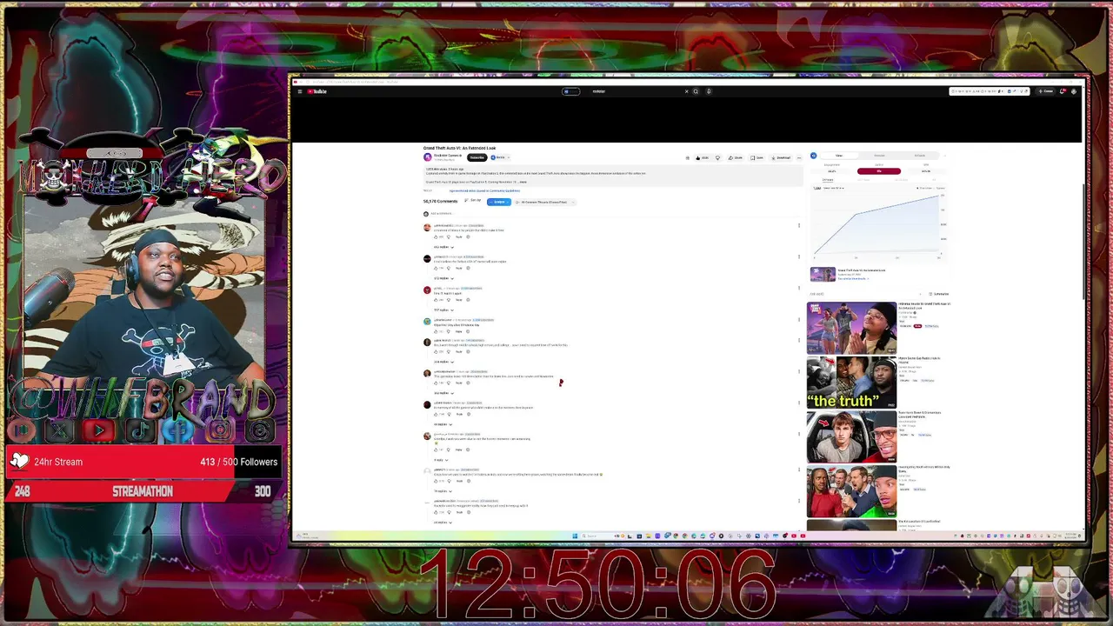
Task: Open the YouTube guide hamburger menu
Action: [300, 91]
